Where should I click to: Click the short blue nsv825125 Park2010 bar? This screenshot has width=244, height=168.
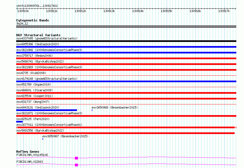tap(19, 122)
